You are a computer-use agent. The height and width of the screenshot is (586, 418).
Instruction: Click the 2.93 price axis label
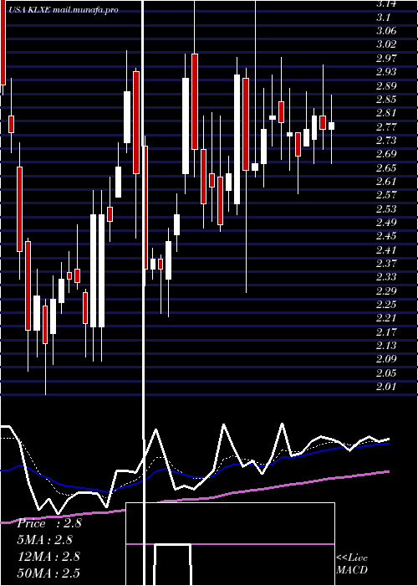386,72
